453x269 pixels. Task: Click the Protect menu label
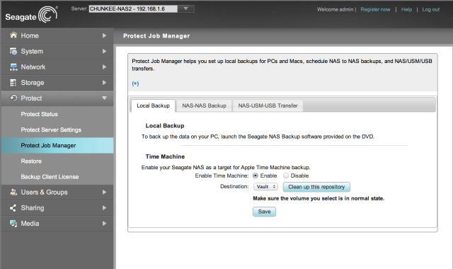click(31, 98)
